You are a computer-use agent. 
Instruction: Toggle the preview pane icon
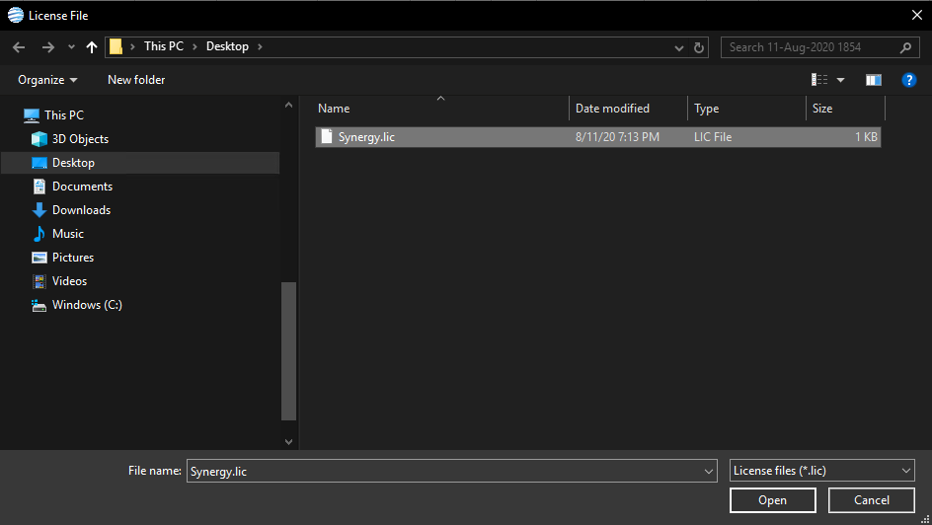click(873, 80)
